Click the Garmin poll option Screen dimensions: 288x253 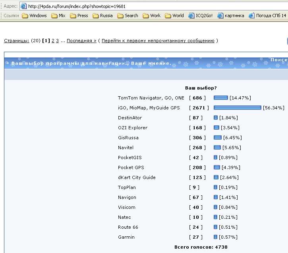[x=126, y=237]
